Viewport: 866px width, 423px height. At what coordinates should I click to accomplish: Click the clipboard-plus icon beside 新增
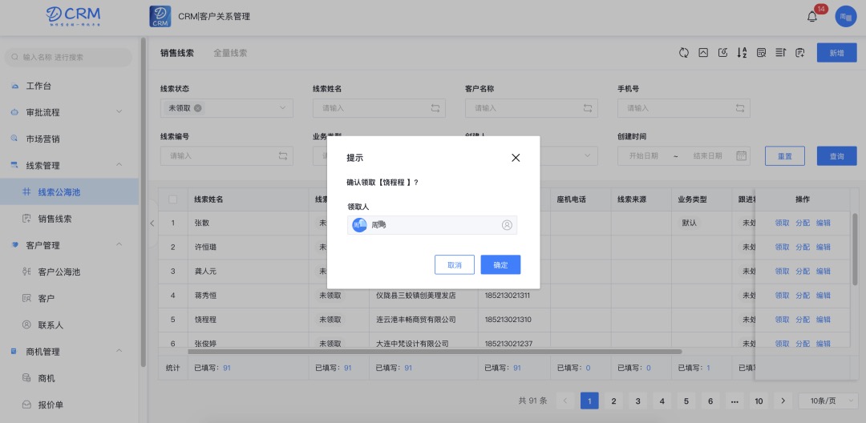pos(799,53)
